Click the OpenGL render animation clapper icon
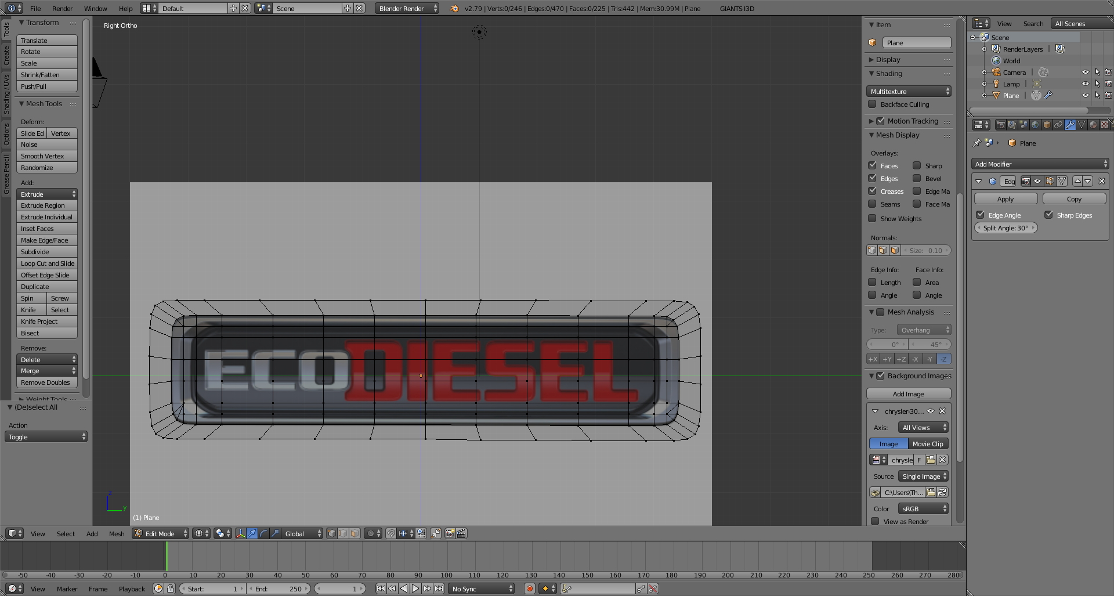1114x596 pixels. [461, 533]
